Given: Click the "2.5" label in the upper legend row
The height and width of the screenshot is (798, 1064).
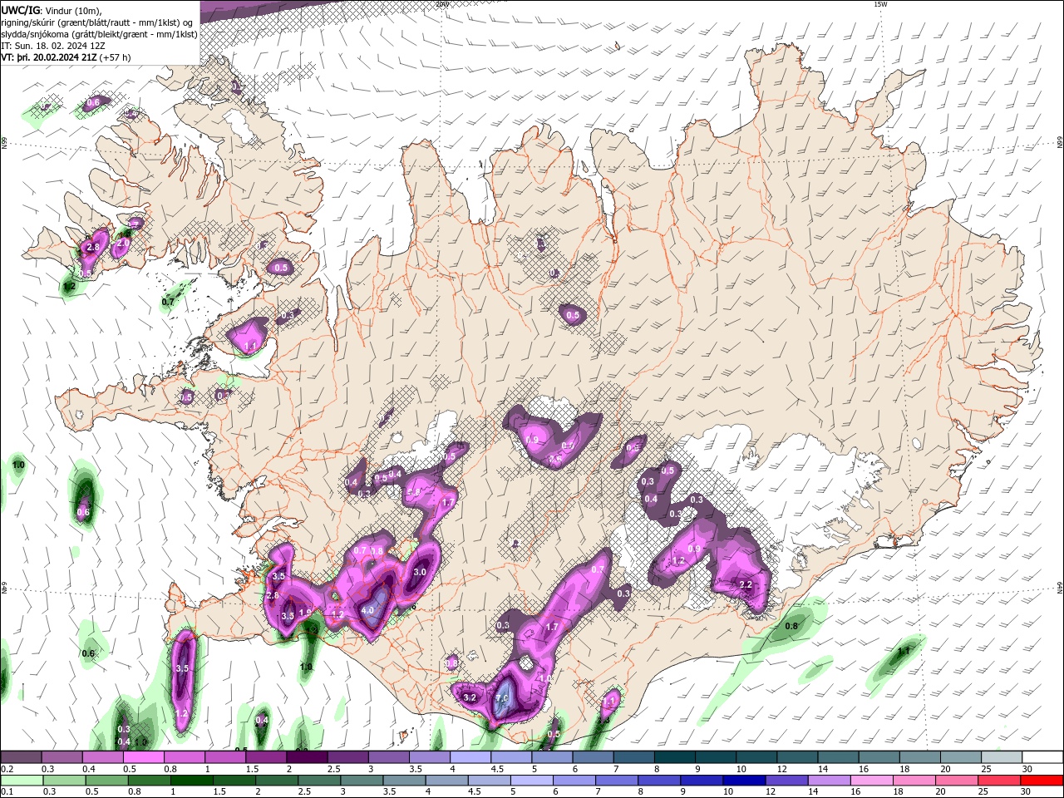Looking at the screenshot, I should [333, 769].
